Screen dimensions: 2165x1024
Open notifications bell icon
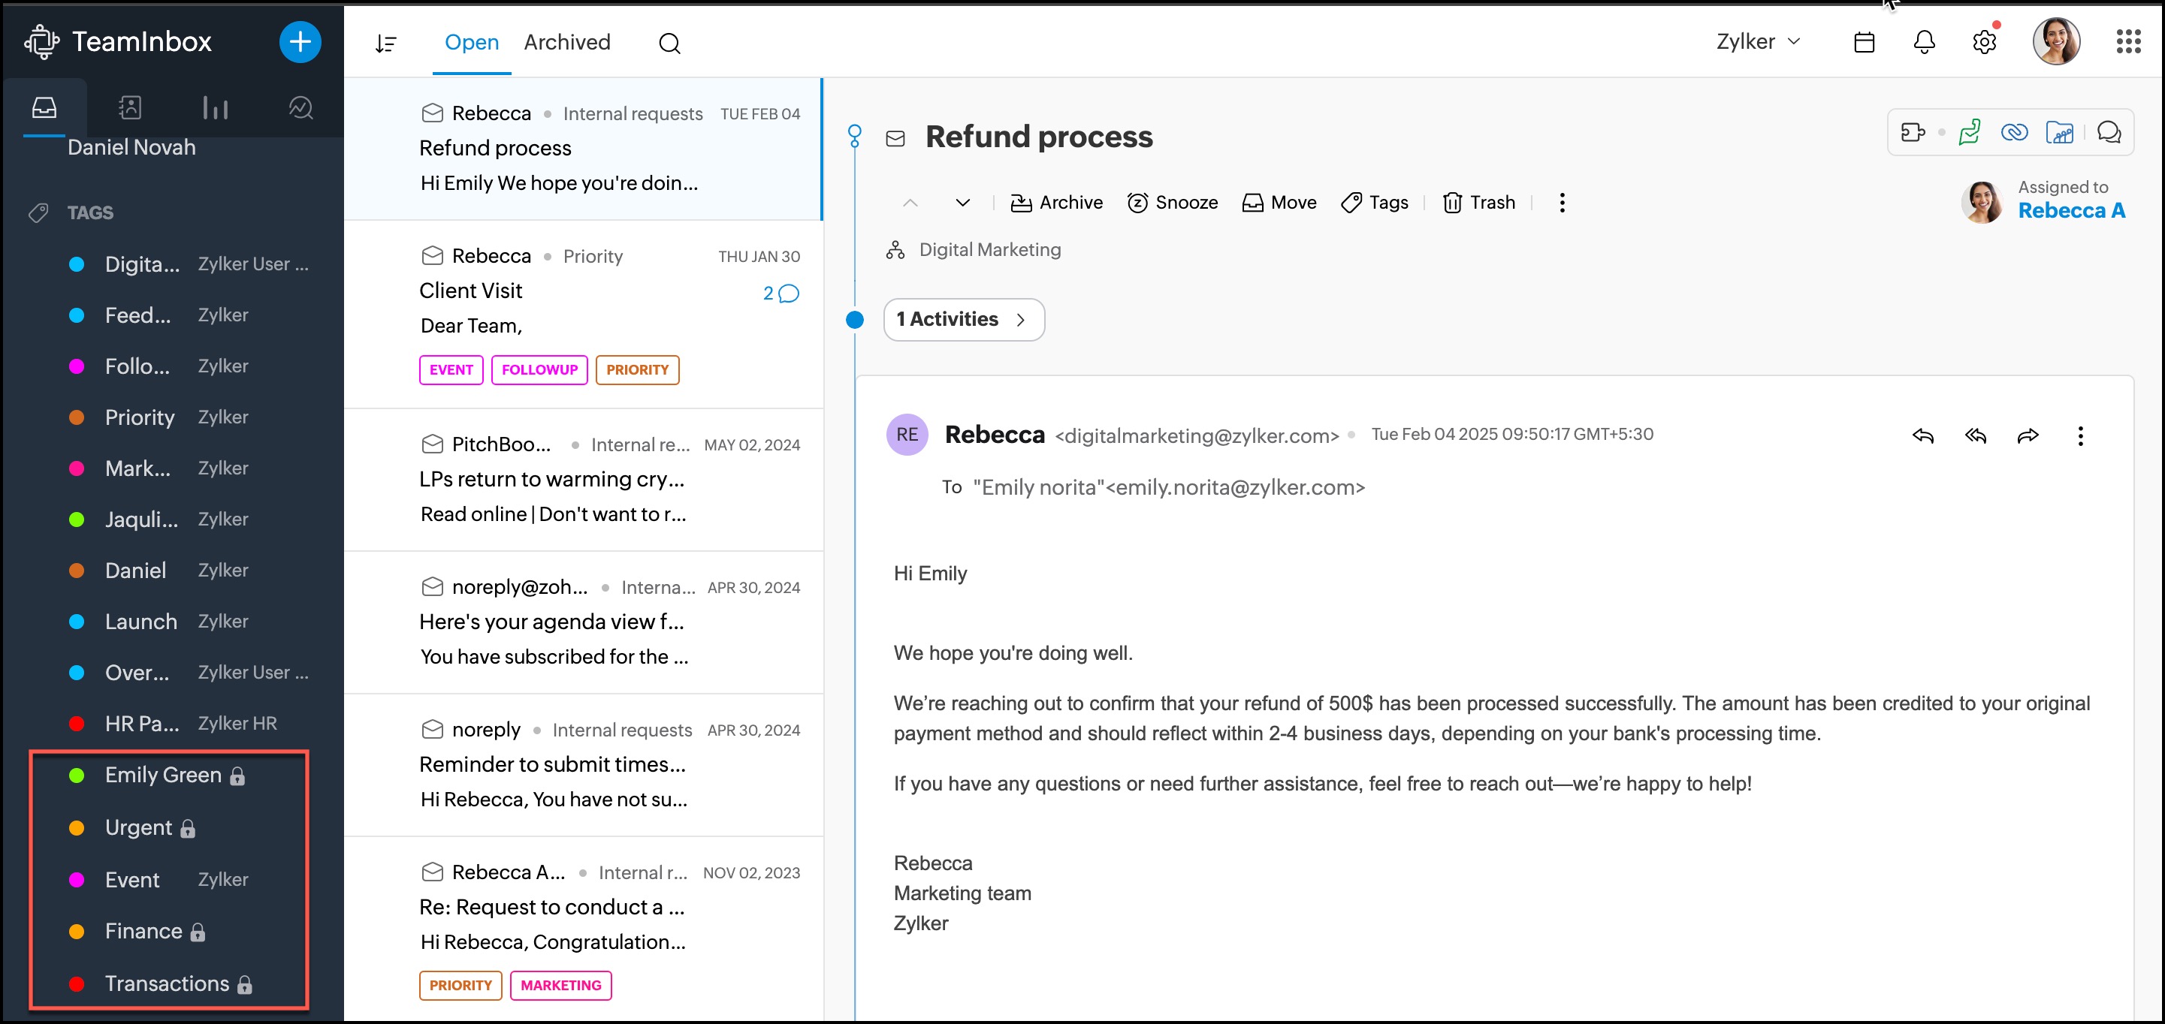(x=1924, y=42)
